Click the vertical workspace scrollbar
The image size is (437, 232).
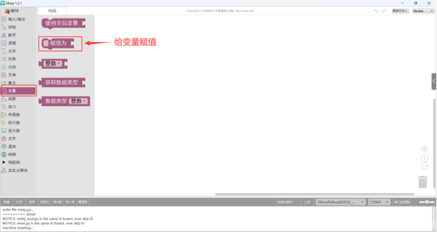(434, 143)
